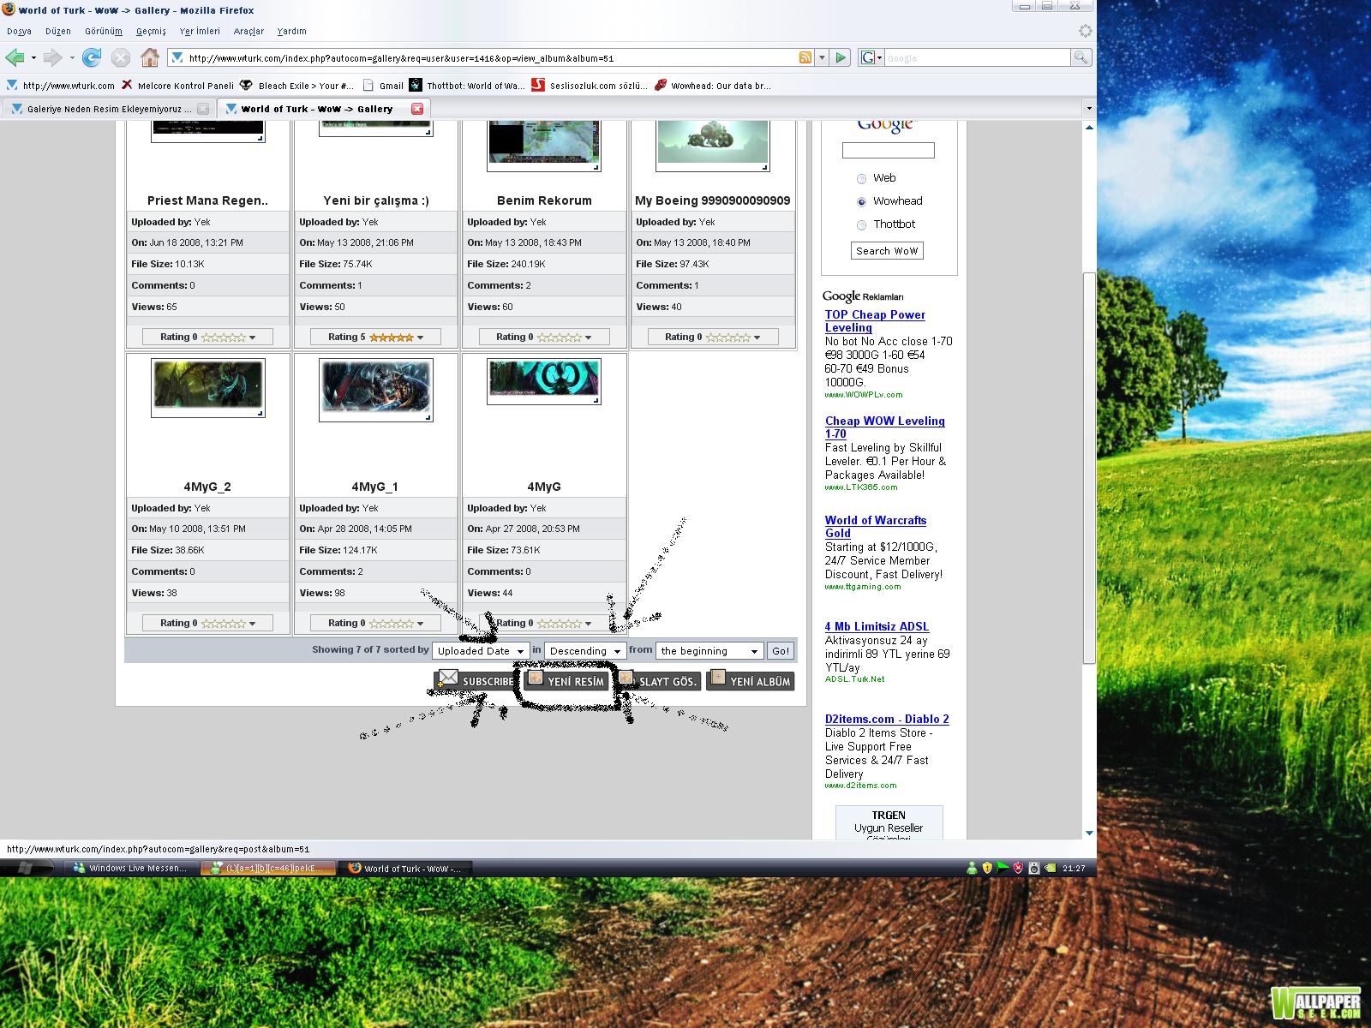Open the Geçmiş menu
This screenshot has width=1371, height=1028.
(x=151, y=31)
